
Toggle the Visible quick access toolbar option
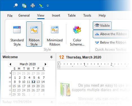click(102, 26)
